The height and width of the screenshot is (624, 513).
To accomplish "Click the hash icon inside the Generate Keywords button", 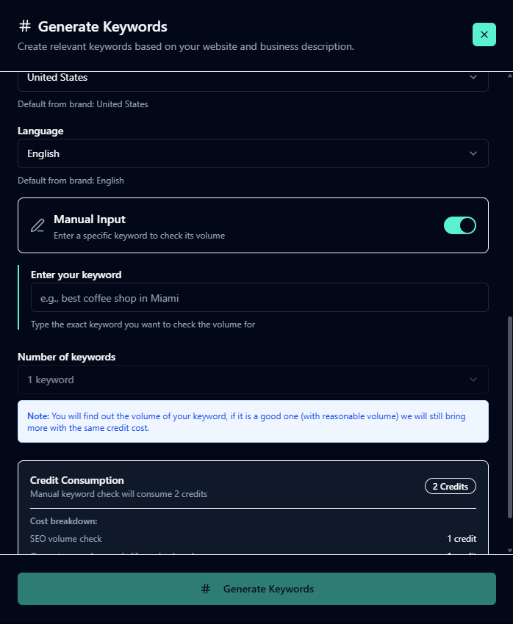I will (206, 589).
